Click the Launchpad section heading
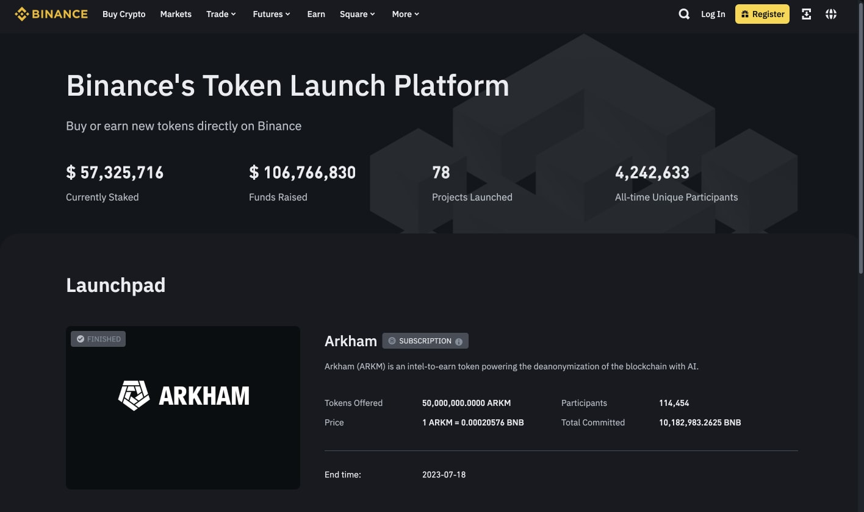 click(116, 285)
